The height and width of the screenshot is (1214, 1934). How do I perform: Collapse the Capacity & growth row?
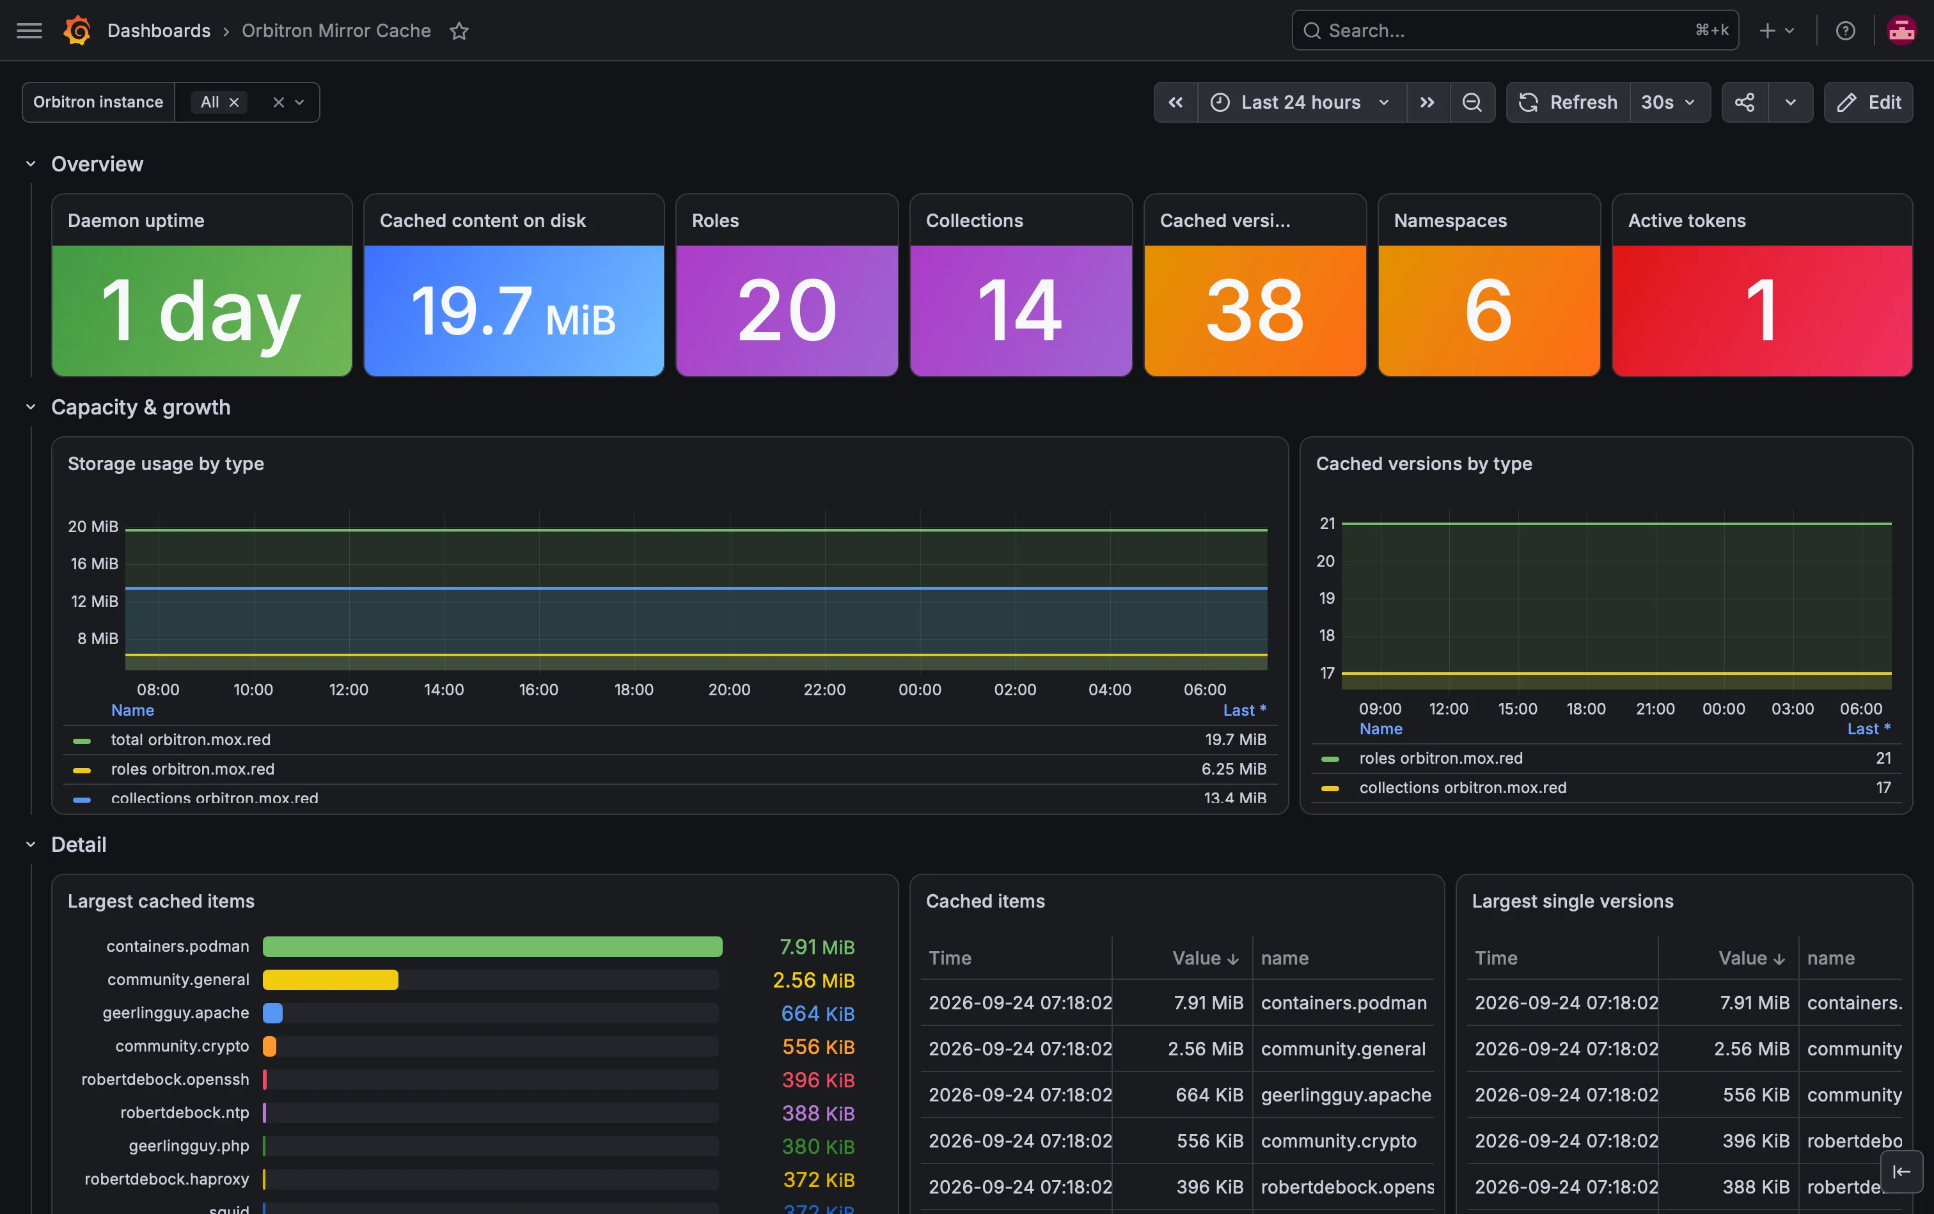click(x=31, y=407)
